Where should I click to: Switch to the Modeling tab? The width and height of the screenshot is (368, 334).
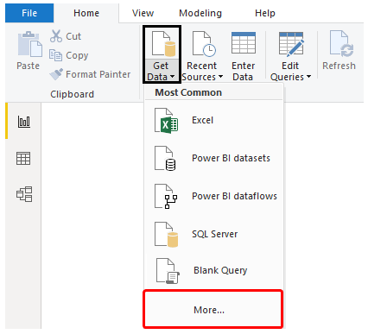tap(200, 13)
